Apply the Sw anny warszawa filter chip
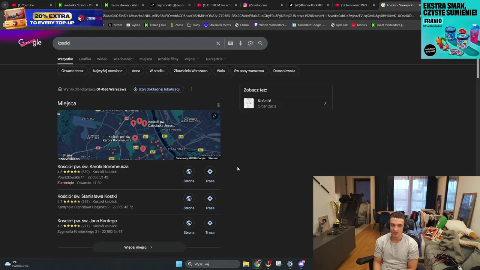480x270 pixels. tap(249, 70)
